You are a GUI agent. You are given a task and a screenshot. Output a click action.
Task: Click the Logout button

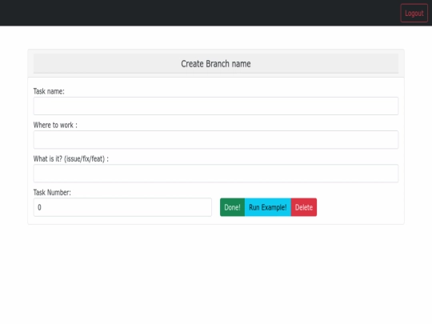point(414,13)
